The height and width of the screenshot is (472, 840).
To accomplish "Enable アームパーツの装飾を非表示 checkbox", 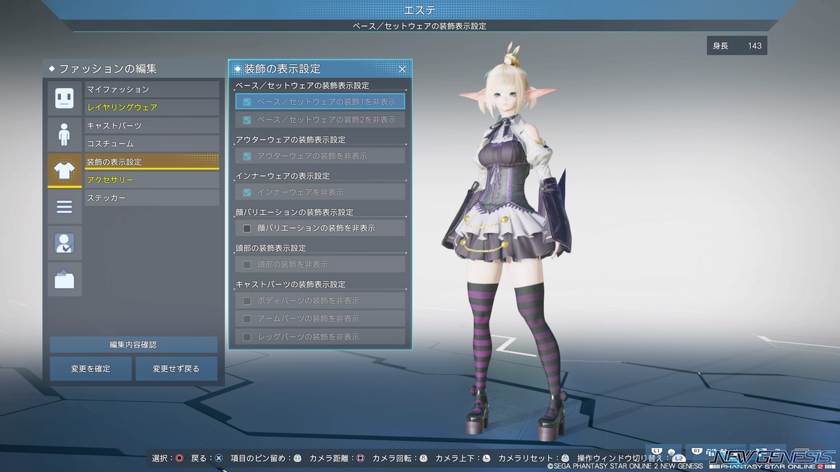I will pyautogui.click(x=247, y=319).
